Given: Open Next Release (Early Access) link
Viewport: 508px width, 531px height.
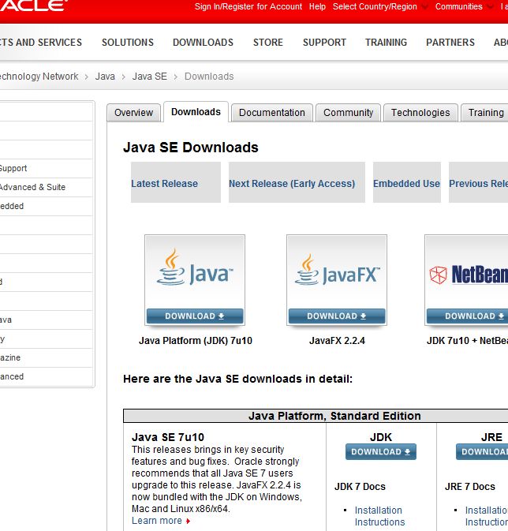Looking at the screenshot, I should click(x=292, y=184).
